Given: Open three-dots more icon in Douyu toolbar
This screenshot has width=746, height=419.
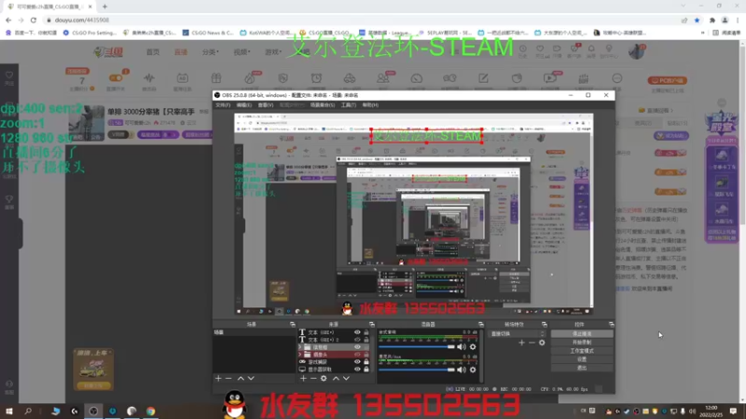Looking at the screenshot, I should coord(617,78).
